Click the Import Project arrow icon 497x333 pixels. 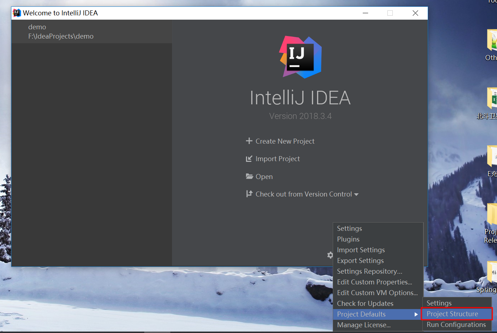(249, 159)
